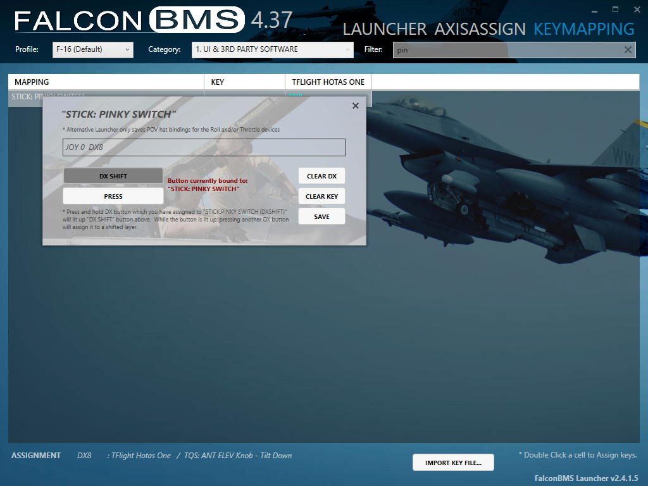Save the key binding
Viewport: 648px width, 486px height.
click(x=321, y=216)
